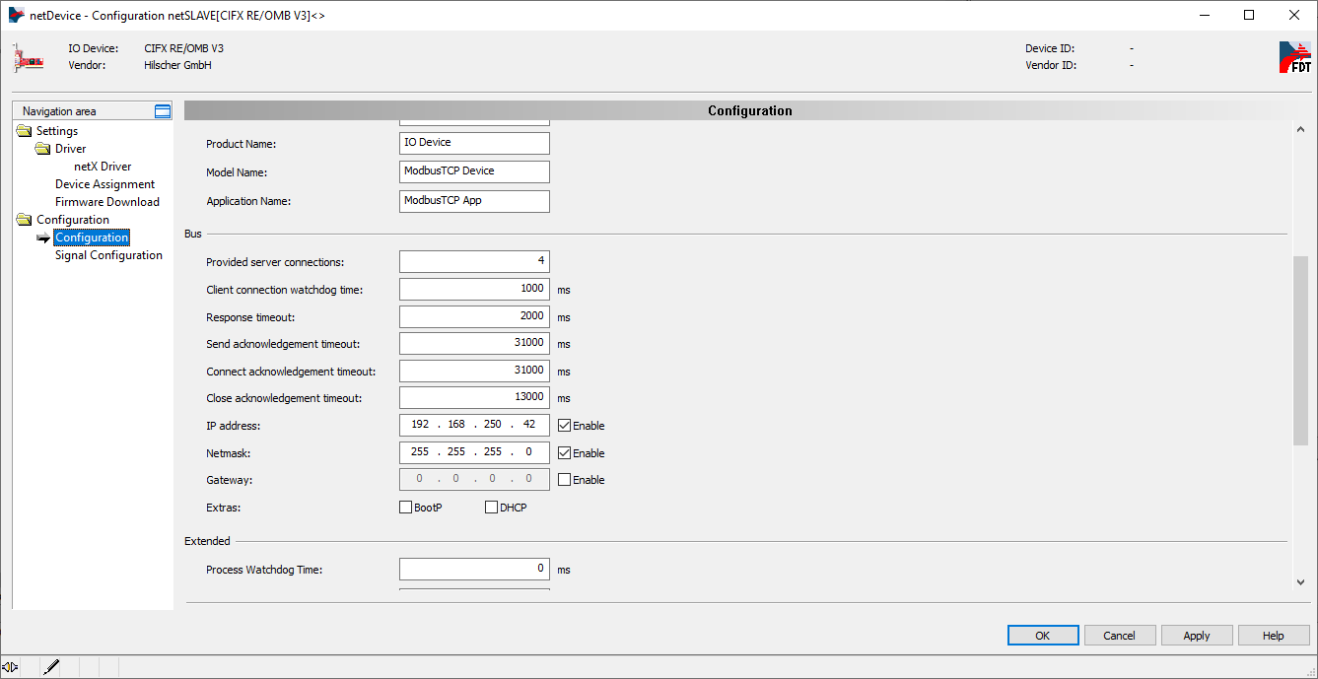Click the Response timeout input field

click(474, 316)
